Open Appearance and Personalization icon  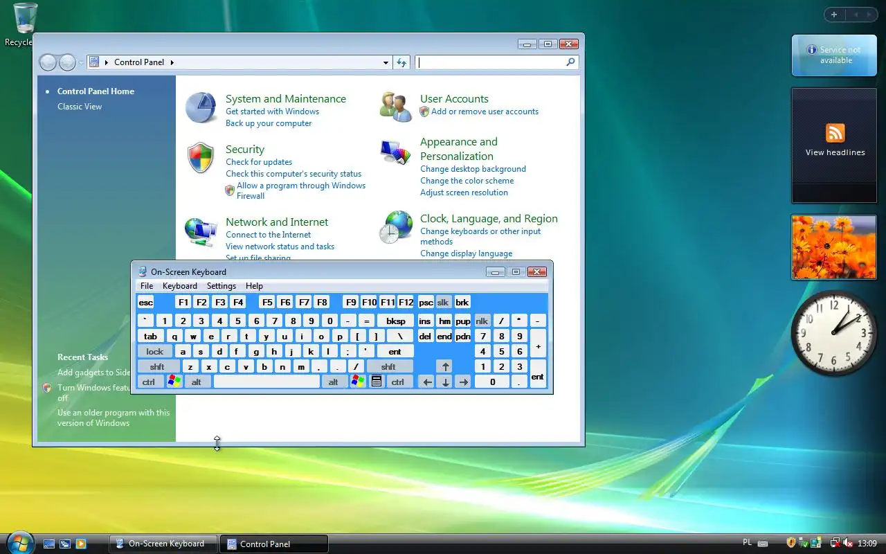tap(395, 152)
